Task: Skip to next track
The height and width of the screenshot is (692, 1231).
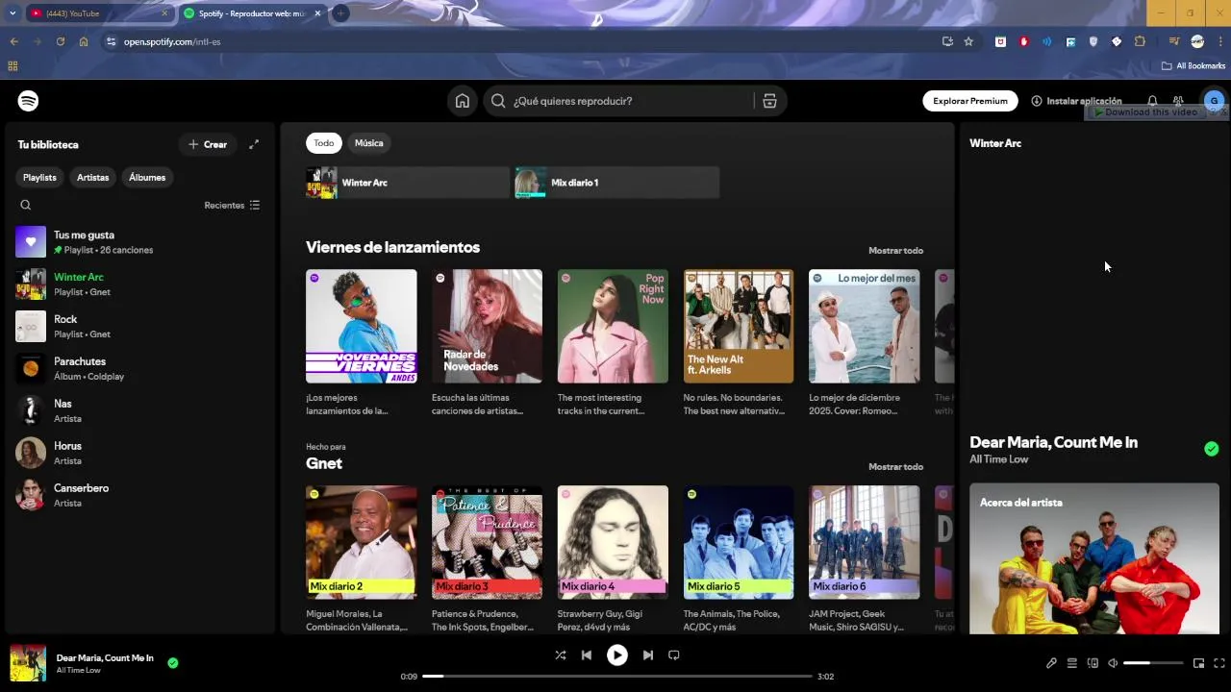Action: click(x=648, y=655)
